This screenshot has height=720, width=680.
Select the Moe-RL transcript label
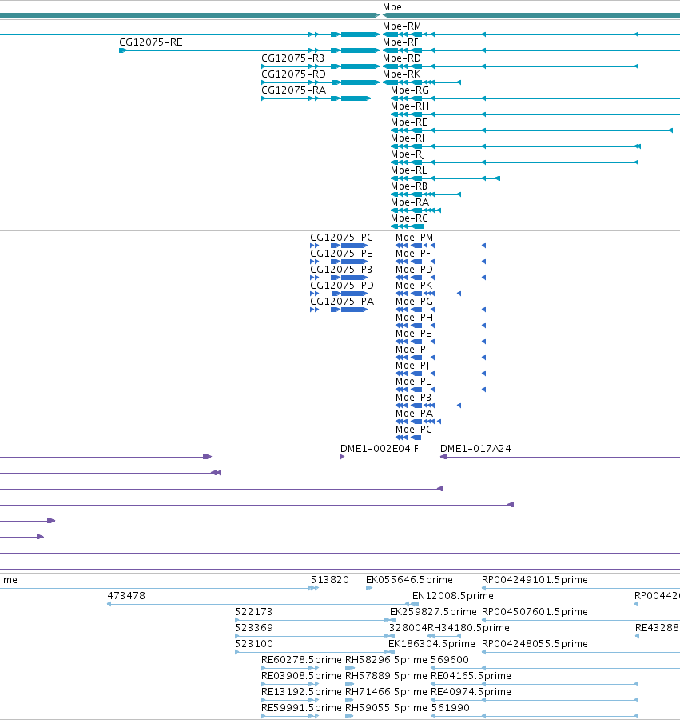click(x=408, y=170)
